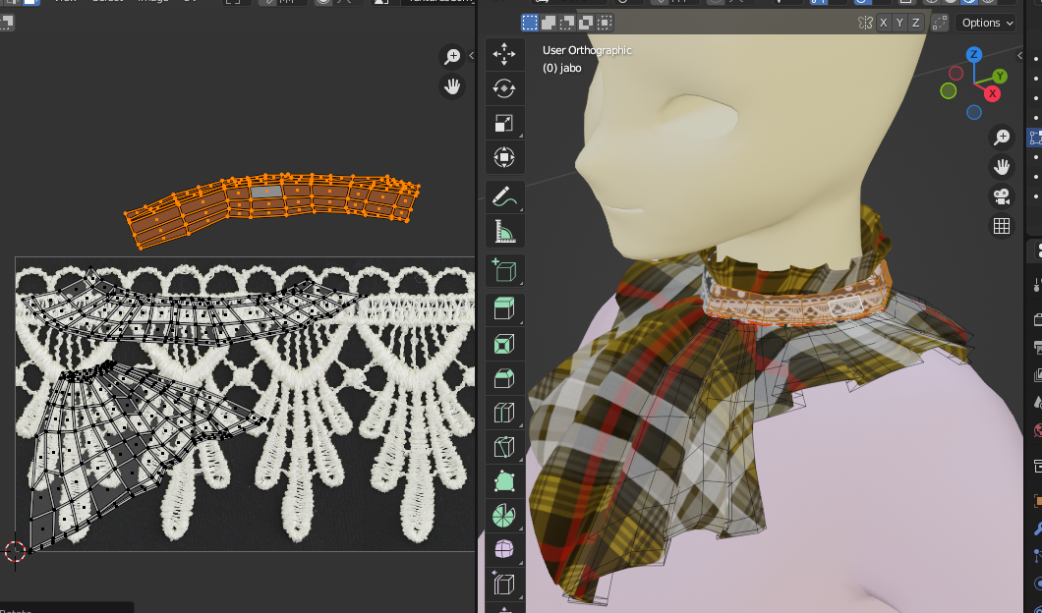Toggle Z axis mesh mirror
This screenshot has width=1042, height=613.
[x=916, y=23]
